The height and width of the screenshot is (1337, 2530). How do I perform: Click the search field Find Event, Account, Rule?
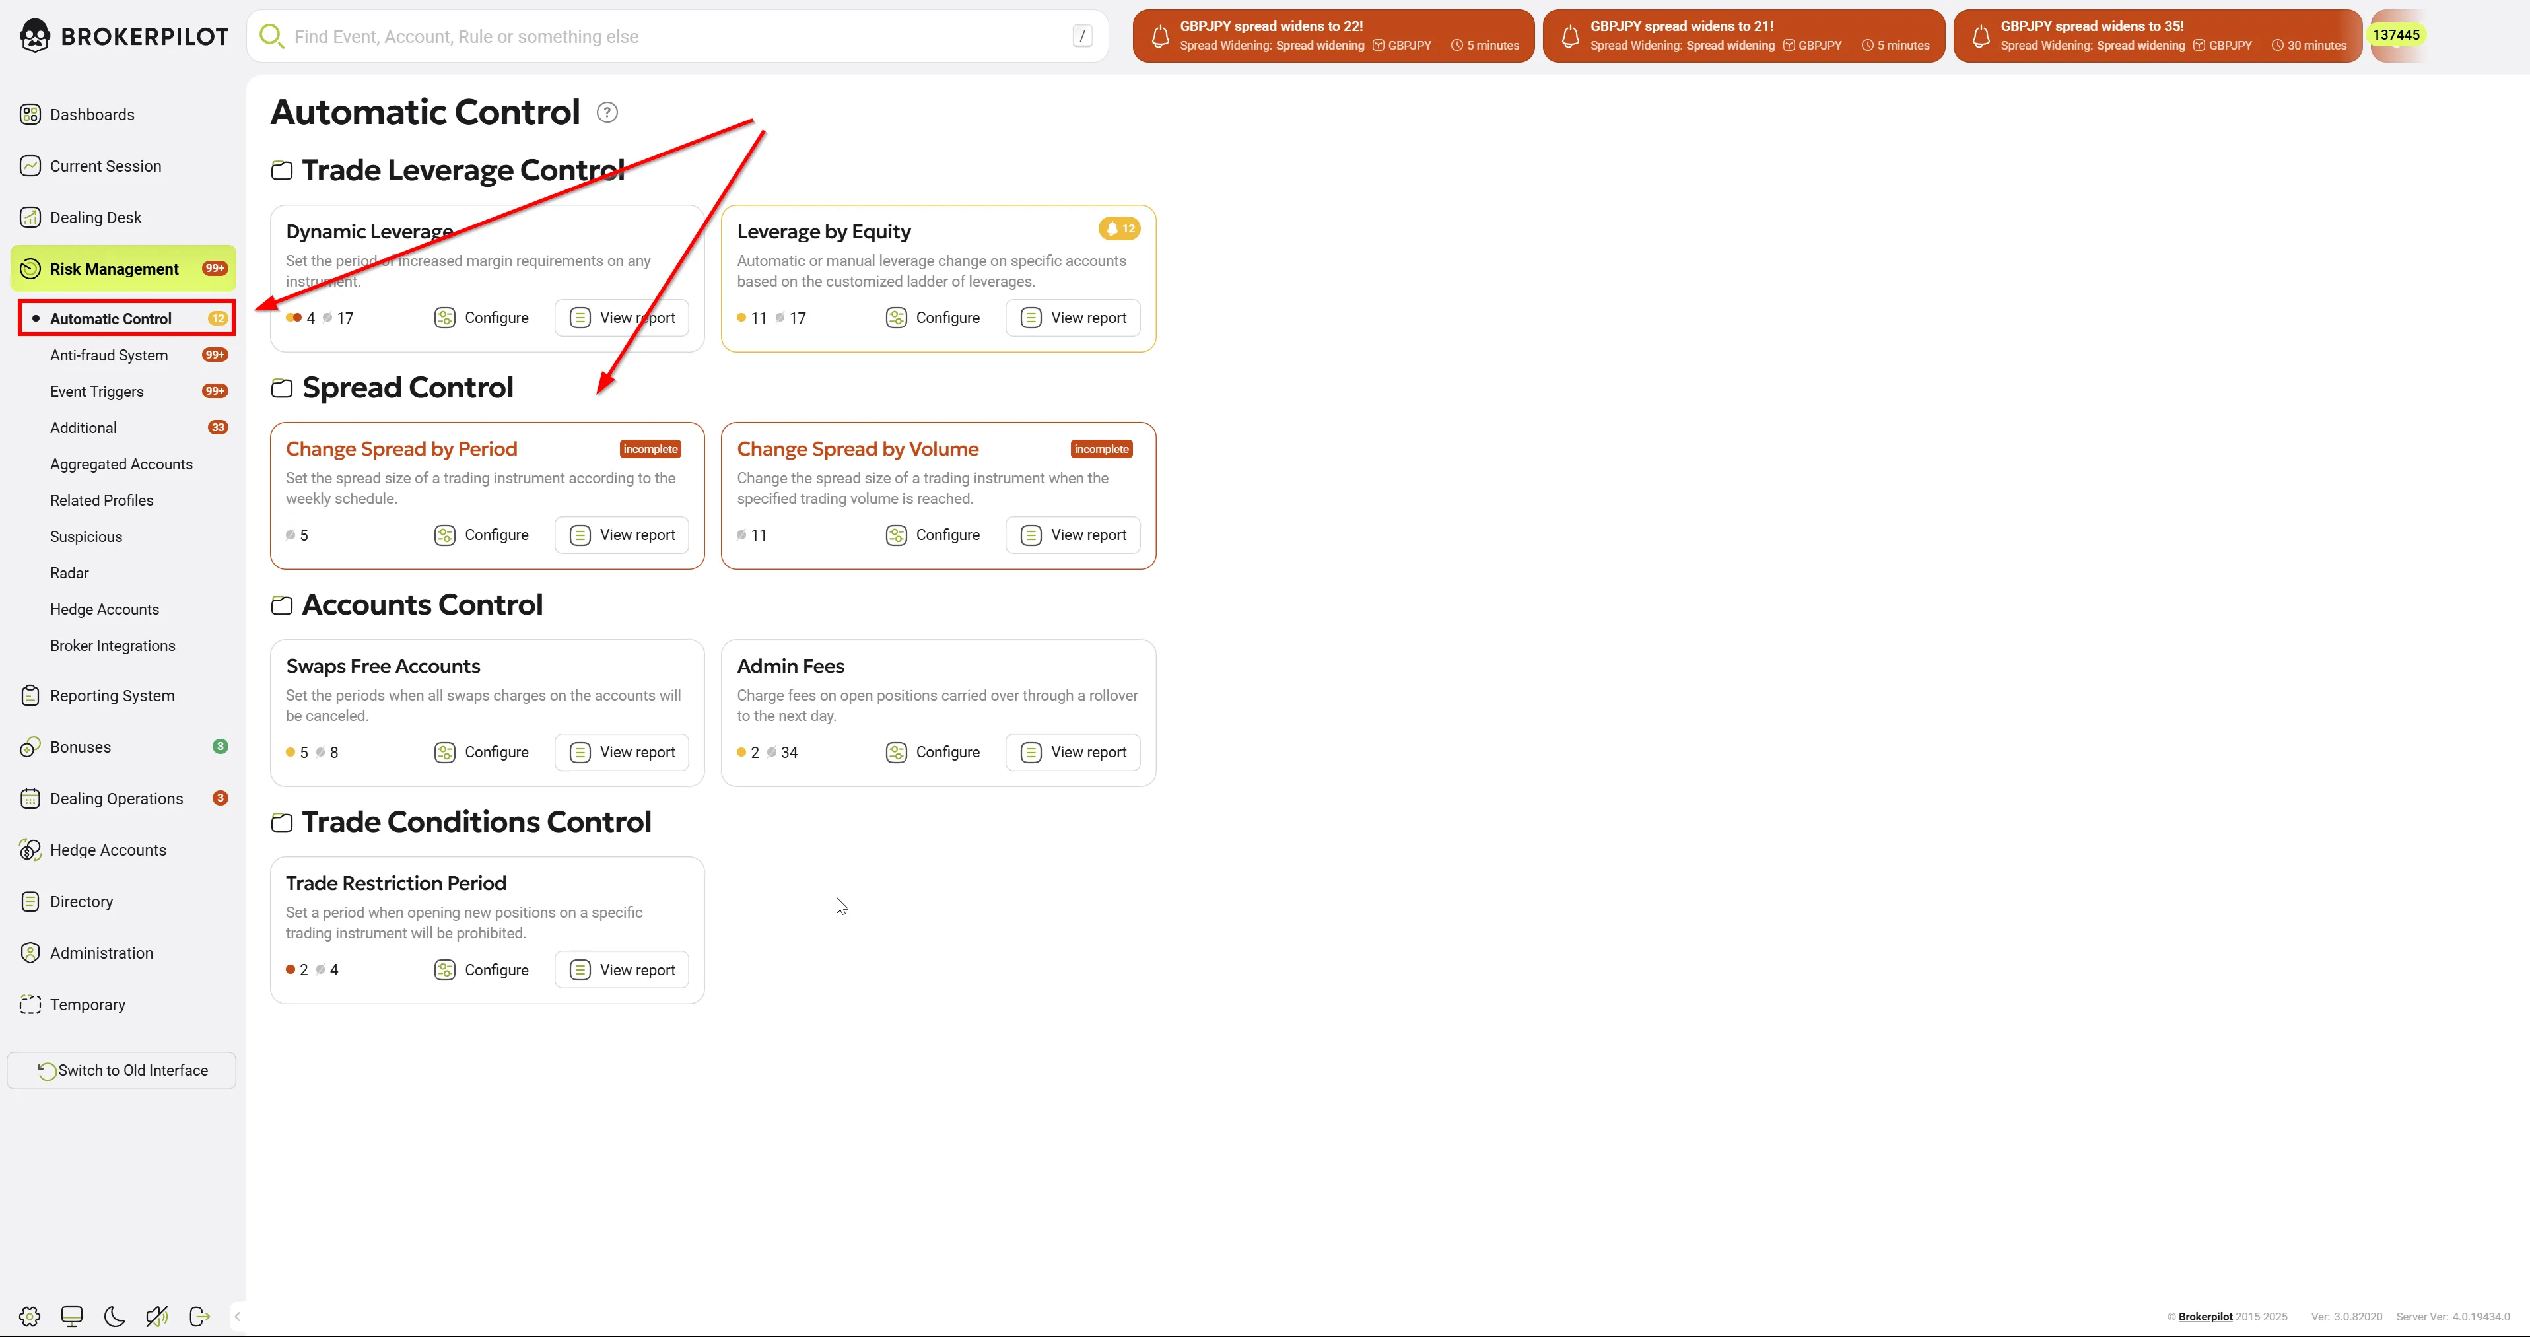(x=677, y=36)
